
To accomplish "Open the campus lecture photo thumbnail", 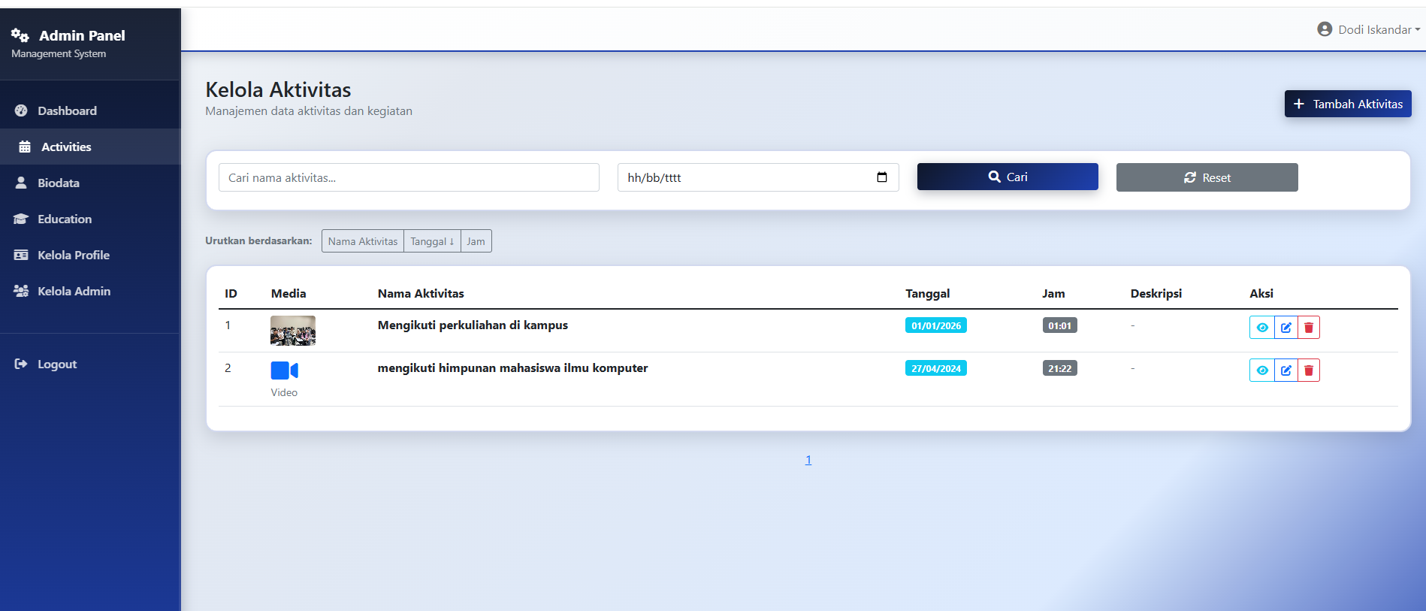I will coord(293,331).
